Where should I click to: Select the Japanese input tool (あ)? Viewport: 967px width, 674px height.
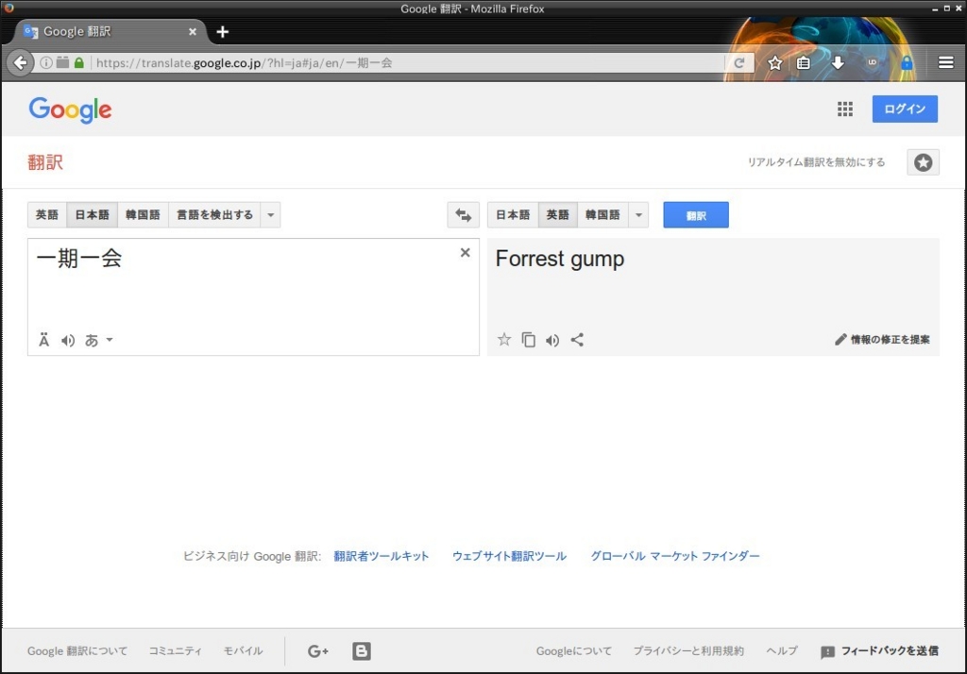(92, 341)
